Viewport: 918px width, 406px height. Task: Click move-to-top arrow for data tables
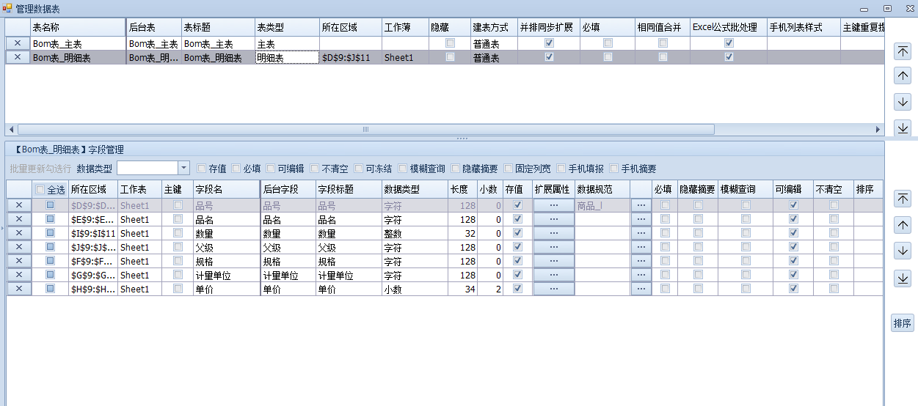[x=903, y=51]
